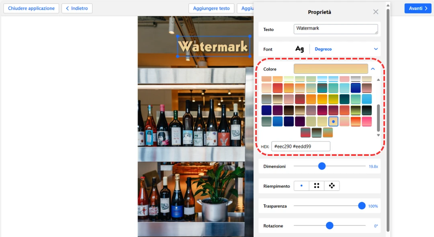Viewport: 434px width, 237px height.
Task: Collapse the Colore palette chevron
Action: click(373, 69)
